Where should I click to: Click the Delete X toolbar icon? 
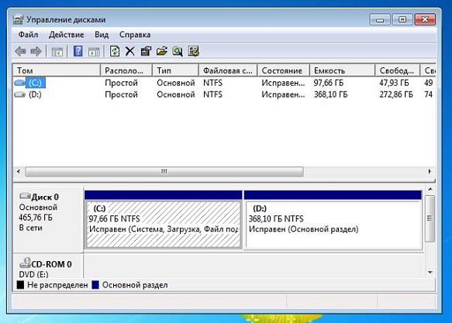pos(130,52)
